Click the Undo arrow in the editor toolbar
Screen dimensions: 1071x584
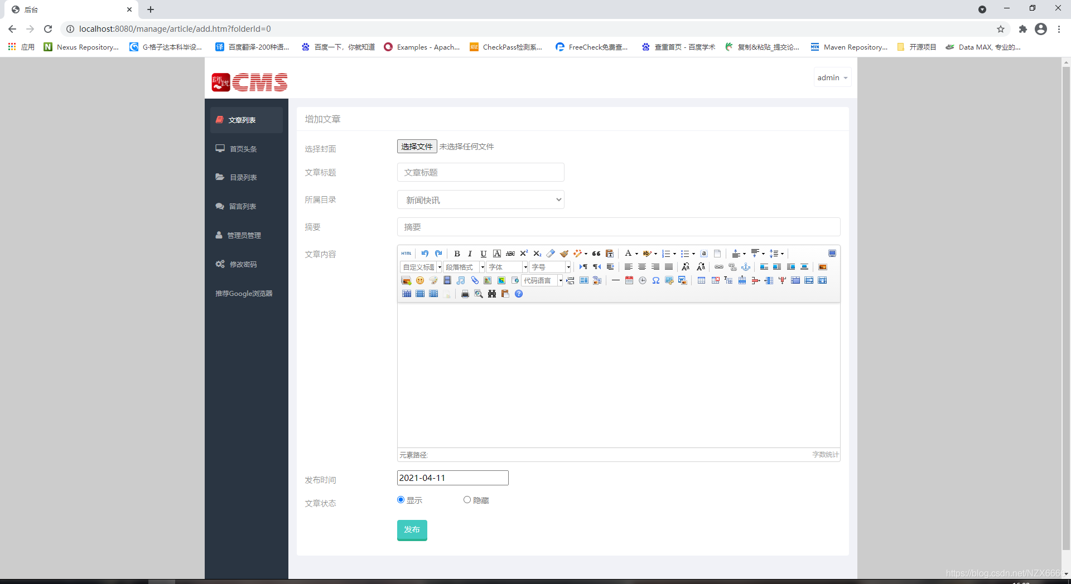pyautogui.click(x=425, y=254)
